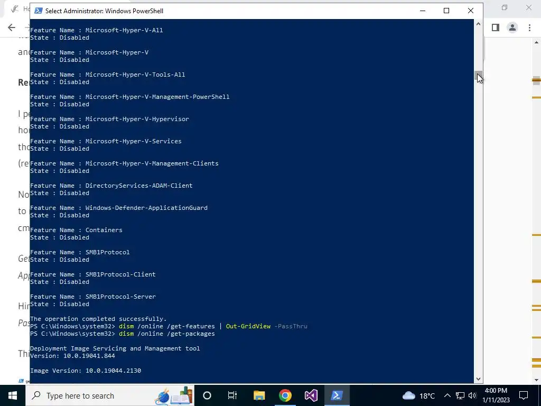This screenshot has width=541, height=406.
Task: Click the Type here to search box
Action: tap(110, 395)
